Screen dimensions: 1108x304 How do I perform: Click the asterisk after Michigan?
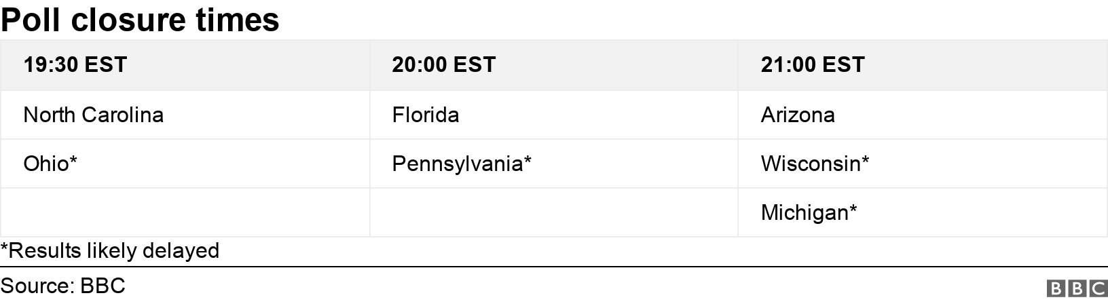pos(853,210)
